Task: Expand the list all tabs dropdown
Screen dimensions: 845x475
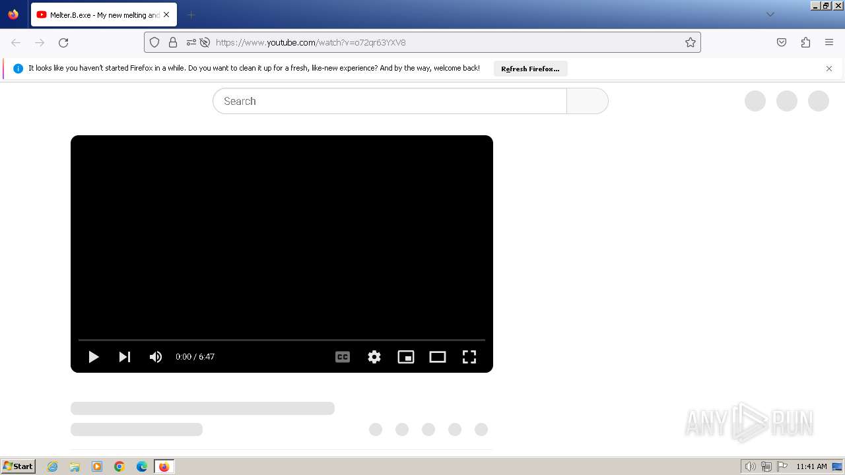Action: [x=770, y=15]
